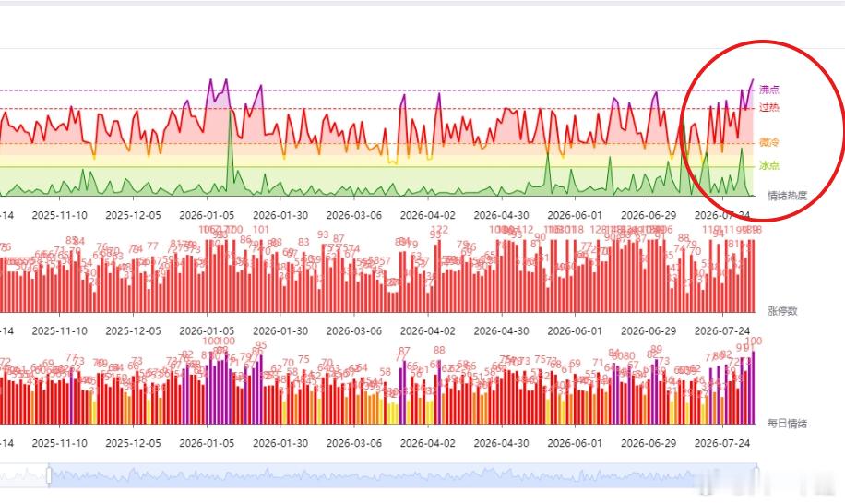Click 2025-11-10 date under the 涨停数 chart
This screenshot has height=504, width=845.
[59, 331]
